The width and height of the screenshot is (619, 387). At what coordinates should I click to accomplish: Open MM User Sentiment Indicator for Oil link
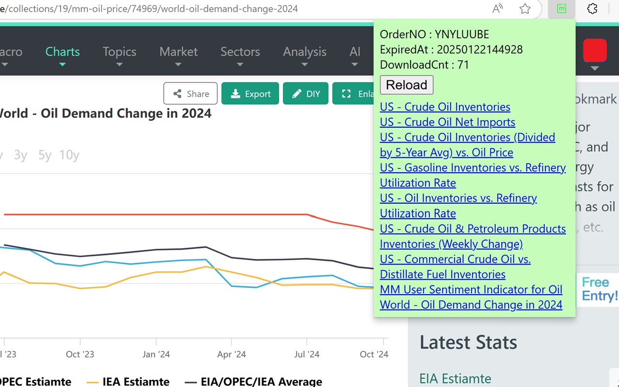(471, 289)
